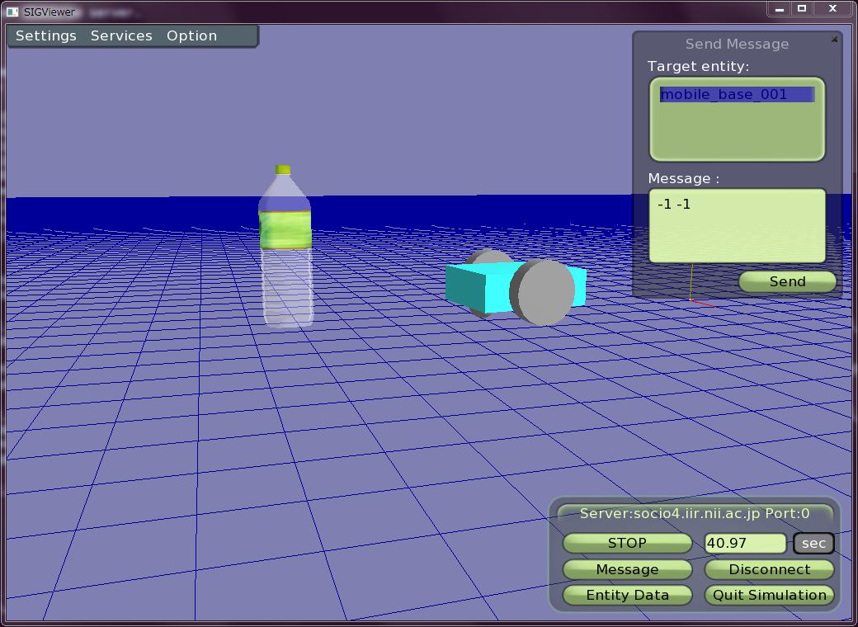Click the robot's front gray wheel
This screenshot has height=627, width=858.
(x=542, y=292)
